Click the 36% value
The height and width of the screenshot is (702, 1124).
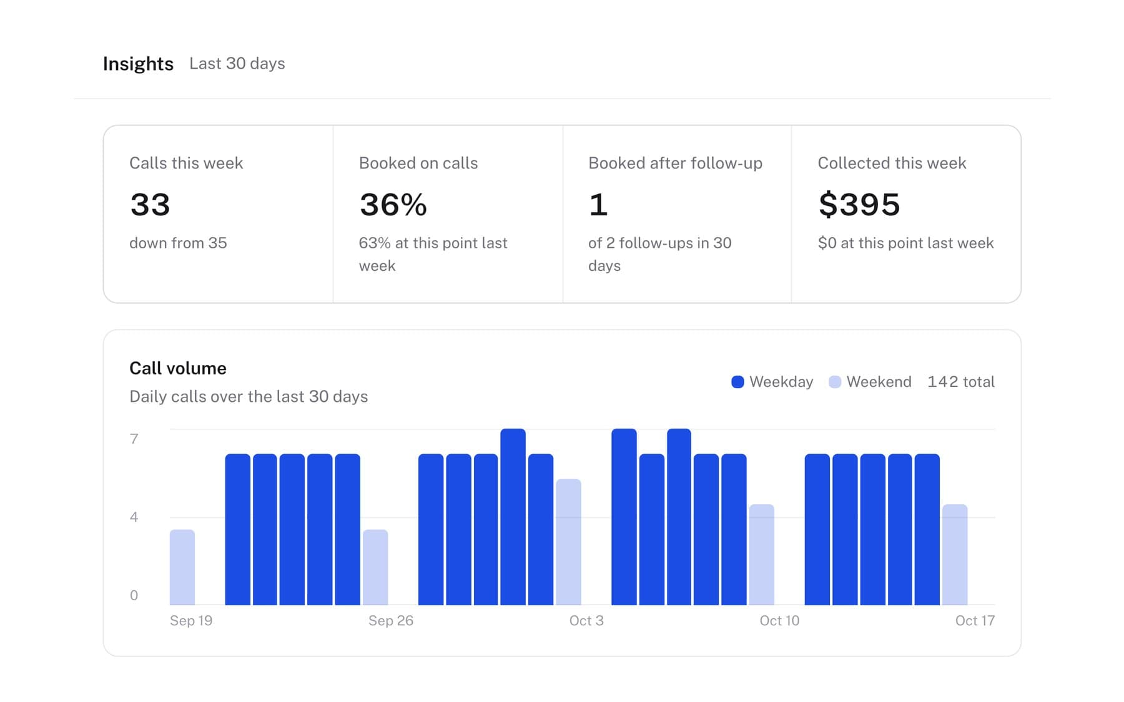pyautogui.click(x=393, y=205)
